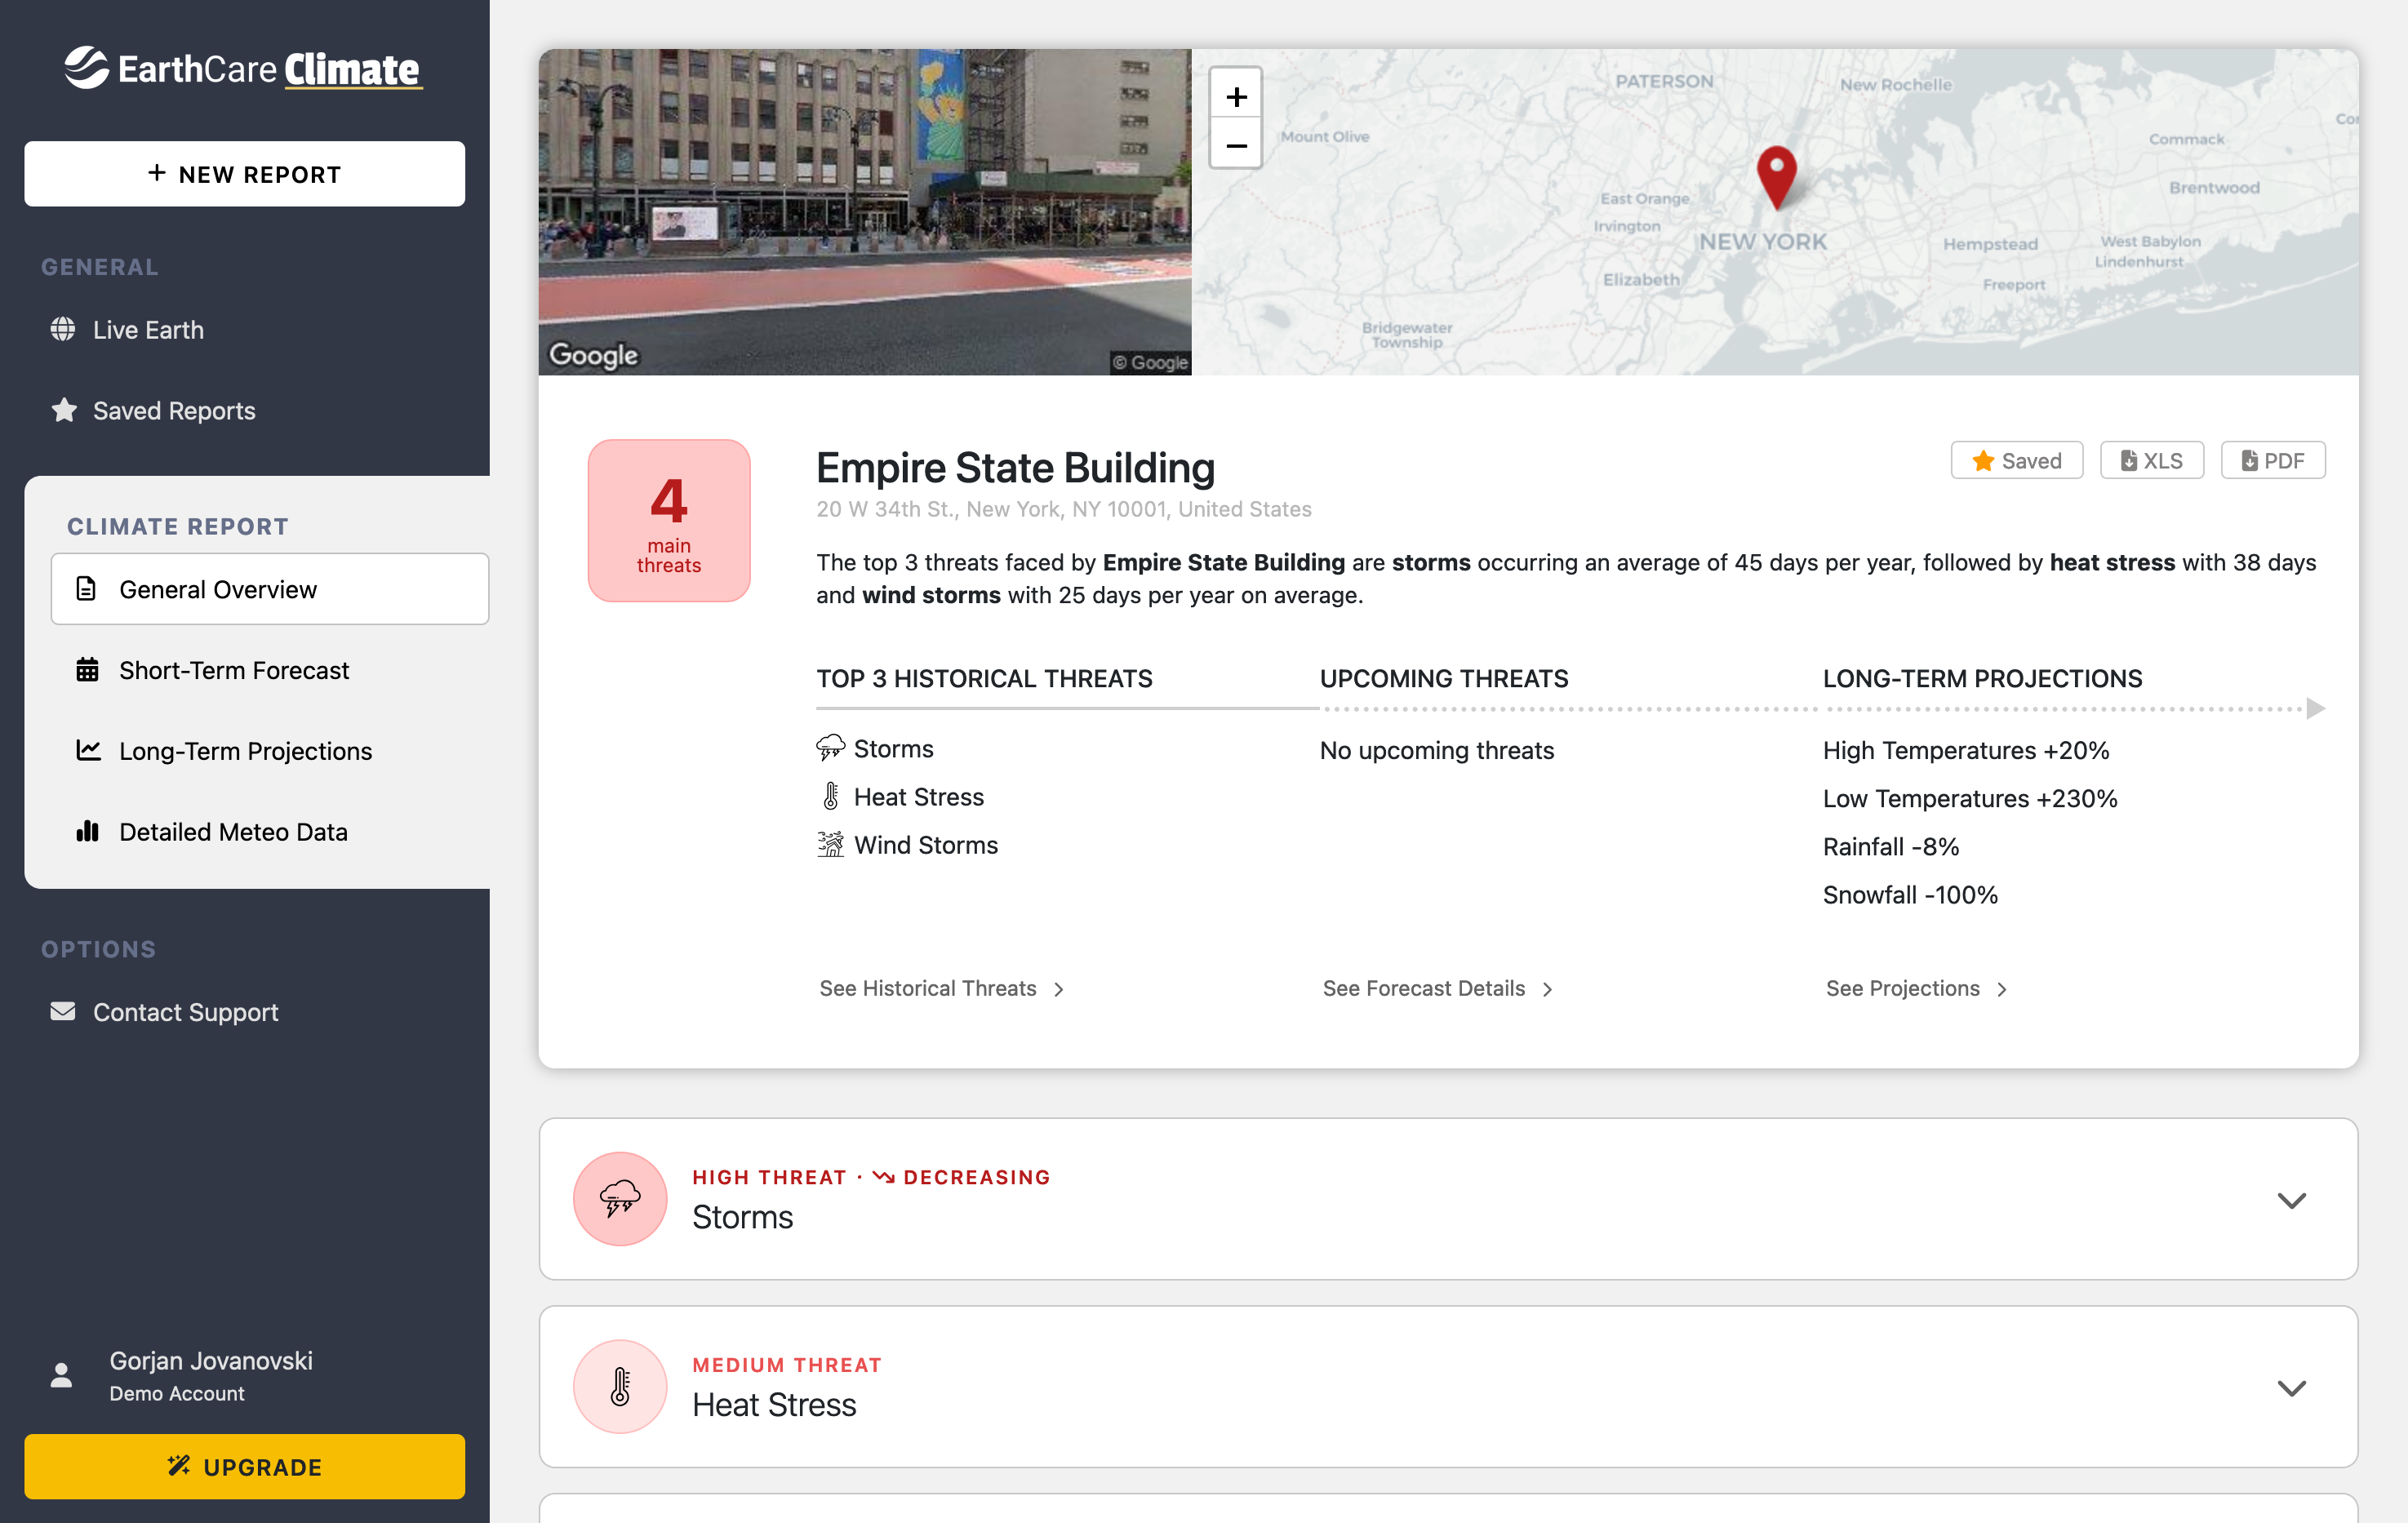Screen dimensions: 2408x1523
Task: Expand the Storms high threat card chevron
Action: click(x=2291, y=1200)
